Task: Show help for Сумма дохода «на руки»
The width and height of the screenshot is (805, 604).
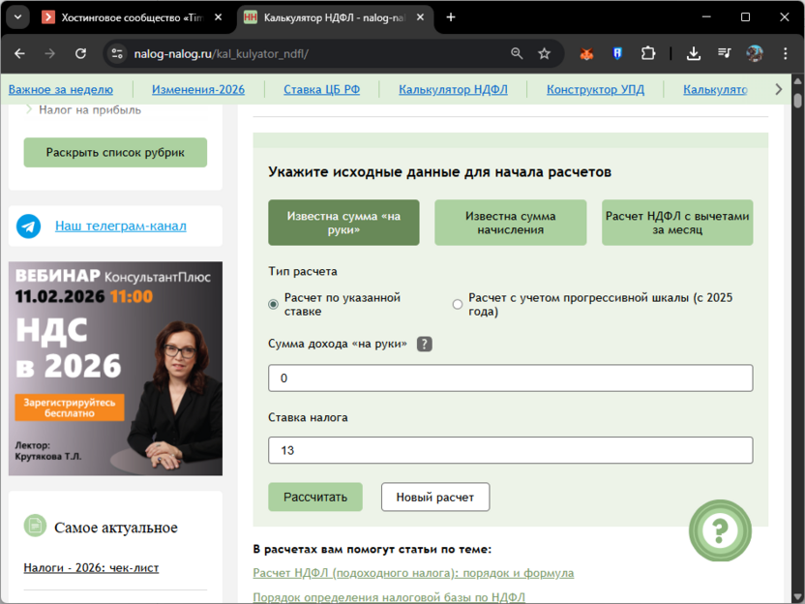Action: point(424,345)
